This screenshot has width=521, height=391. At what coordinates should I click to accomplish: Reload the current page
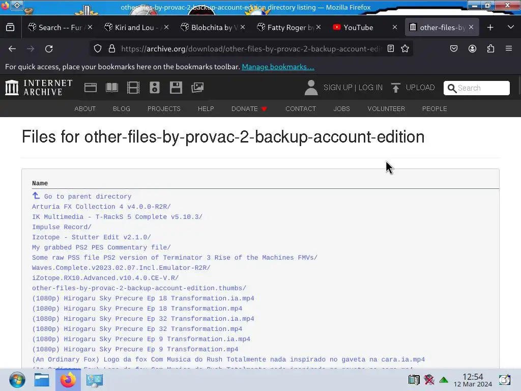coord(49,49)
